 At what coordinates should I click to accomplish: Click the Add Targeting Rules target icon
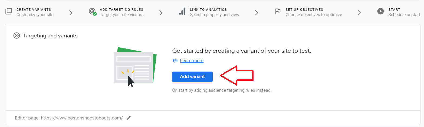93,12
